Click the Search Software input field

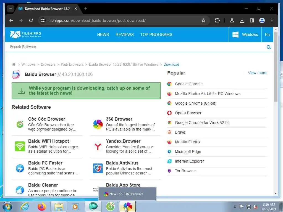tap(137, 47)
